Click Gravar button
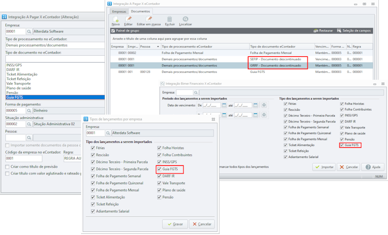388x235 pixels. (x=175, y=224)
